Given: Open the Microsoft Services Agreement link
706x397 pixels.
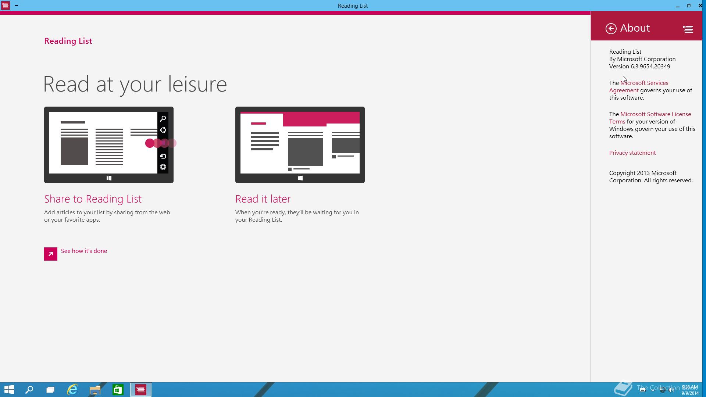Looking at the screenshot, I should pos(639,87).
